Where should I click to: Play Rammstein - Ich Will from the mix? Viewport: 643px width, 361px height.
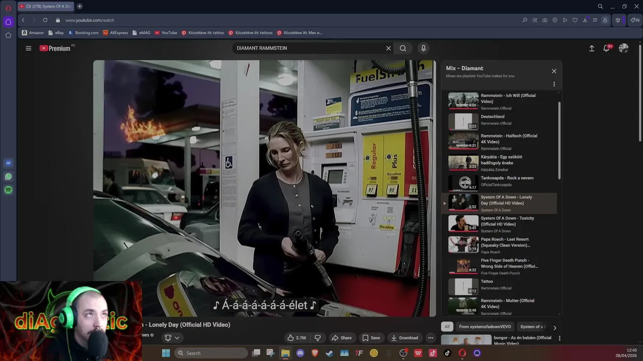coord(500,101)
